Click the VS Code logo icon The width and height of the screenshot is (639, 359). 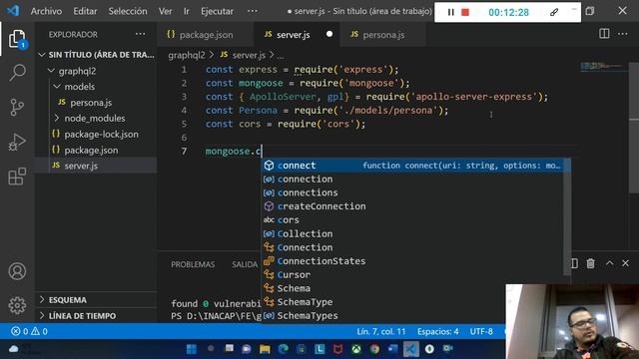(13, 11)
